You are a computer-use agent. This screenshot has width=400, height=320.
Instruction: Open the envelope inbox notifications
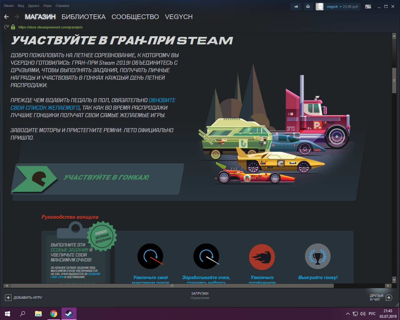pyautogui.click(x=308, y=7)
